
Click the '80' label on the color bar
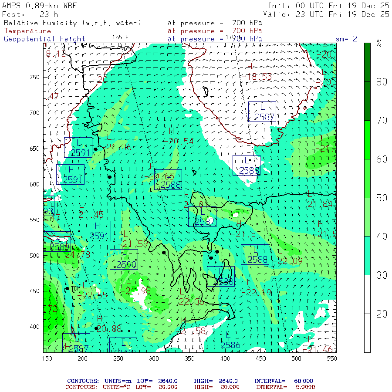(382, 82)
